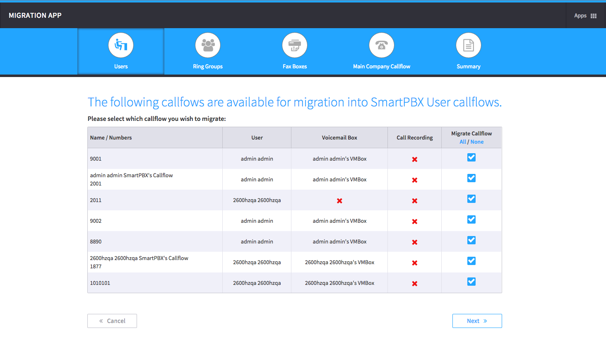Click the Voicemail Box column header

coord(339,137)
